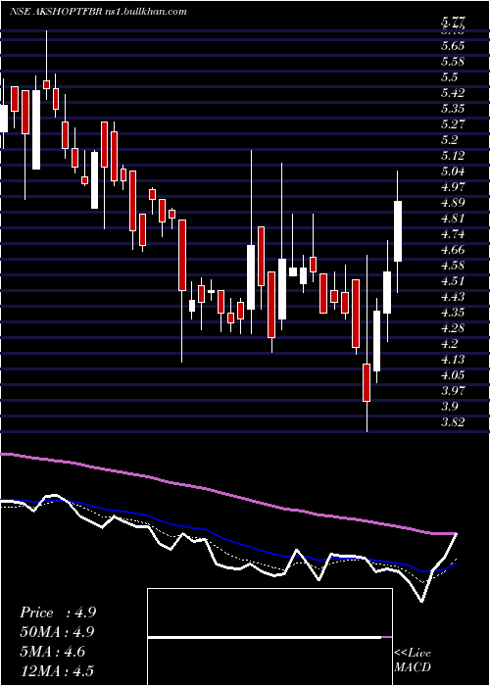Click the 4.51 price axis label
Image resolution: width=490 pixels, height=686 pixels.
click(x=453, y=281)
